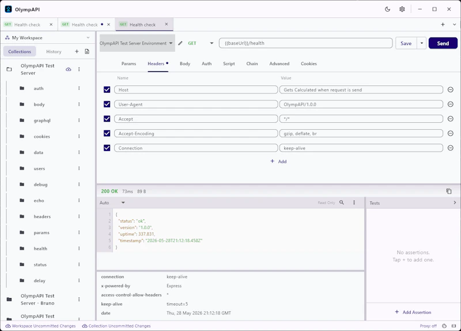Open the graphql folder
Screen dimensions: 461x331
click(x=42, y=121)
